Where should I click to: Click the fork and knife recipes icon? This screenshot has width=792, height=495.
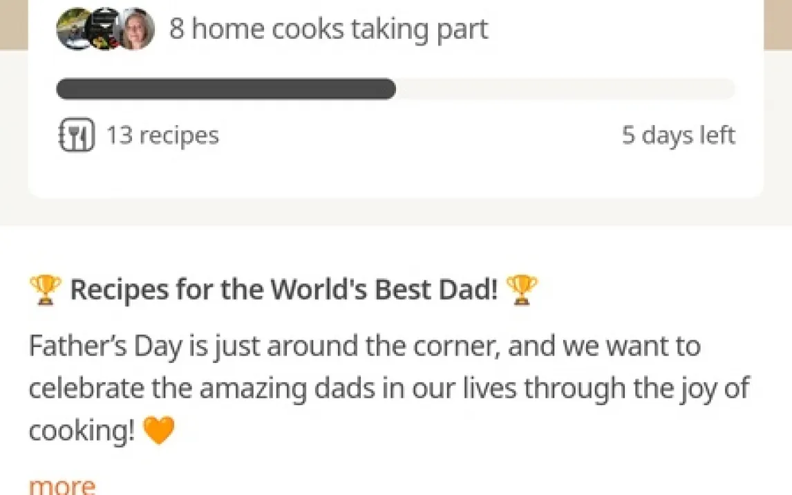tap(75, 135)
